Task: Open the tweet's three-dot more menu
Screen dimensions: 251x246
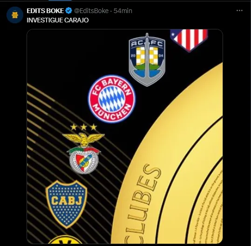Action: click(x=239, y=11)
